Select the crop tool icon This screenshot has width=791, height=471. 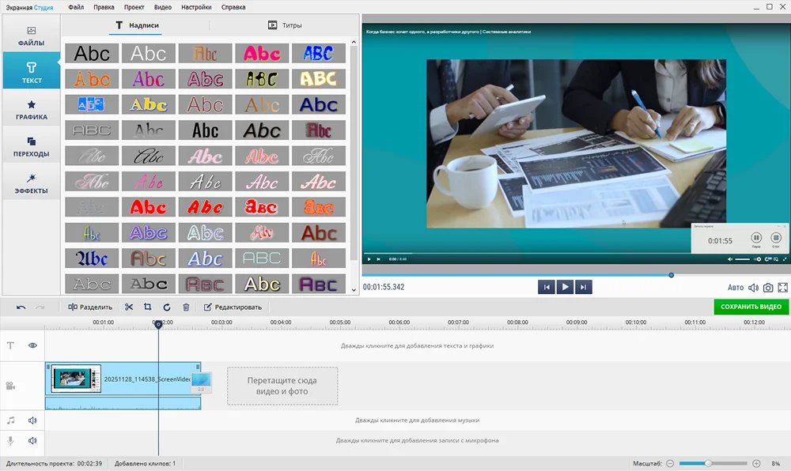pyautogui.click(x=148, y=307)
